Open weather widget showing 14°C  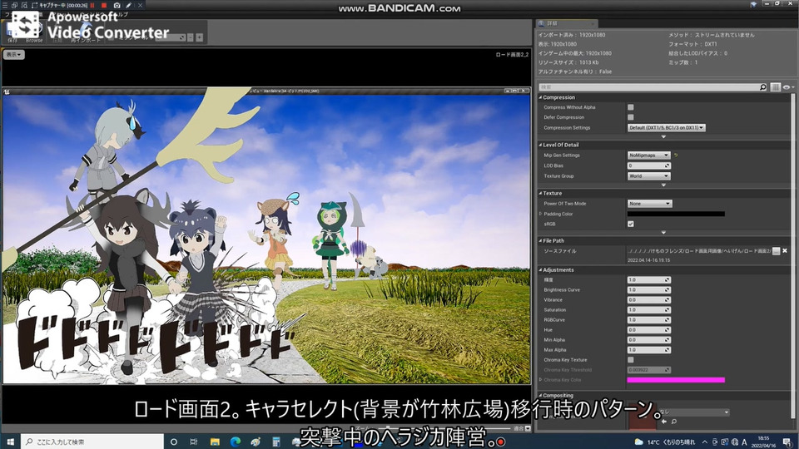click(x=664, y=442)
